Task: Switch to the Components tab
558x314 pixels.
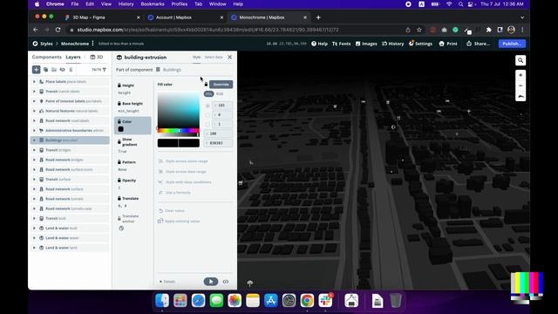Action: coord(46,57)
